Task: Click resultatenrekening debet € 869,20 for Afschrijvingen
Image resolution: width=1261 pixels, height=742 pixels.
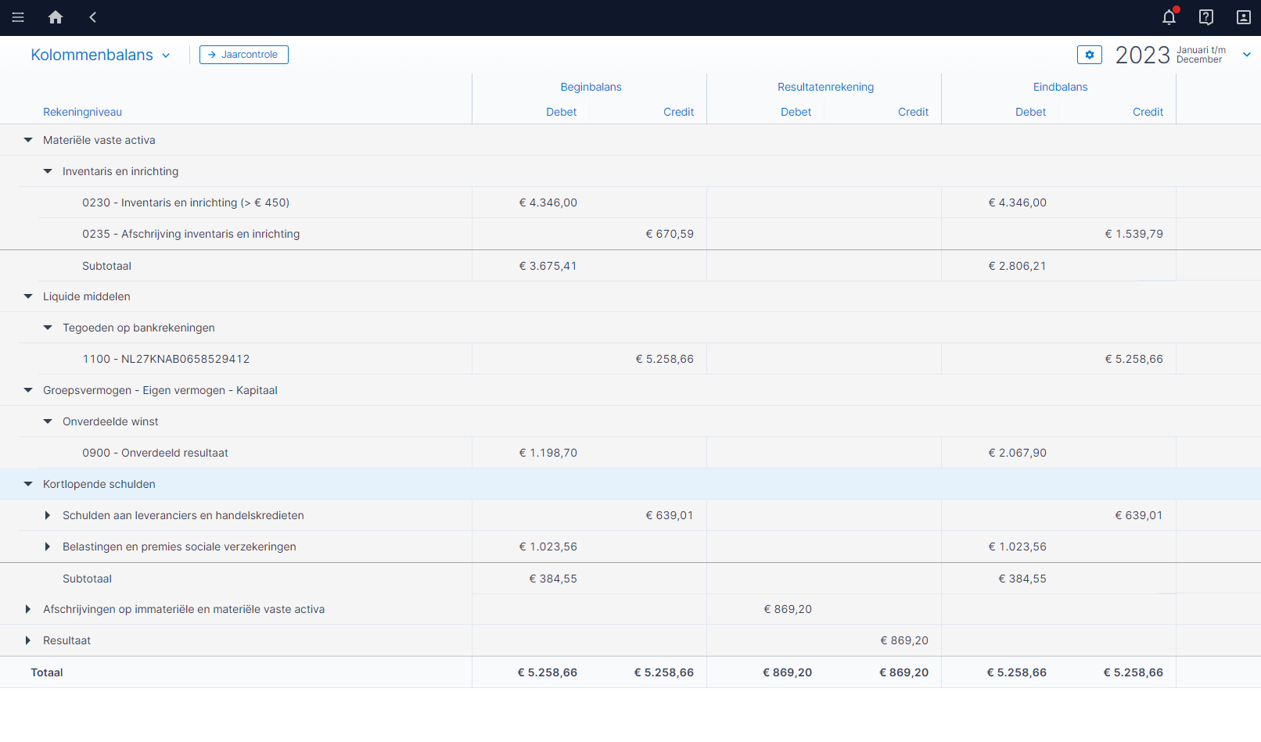Action: [x=788, y=609]
